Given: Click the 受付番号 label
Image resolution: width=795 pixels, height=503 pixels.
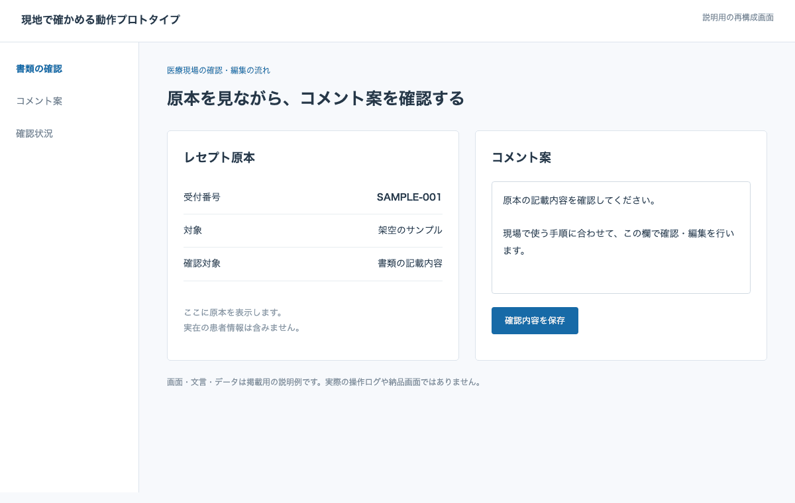Looking at the screenshot, I should pyautogui.click(x=202, y=197).
